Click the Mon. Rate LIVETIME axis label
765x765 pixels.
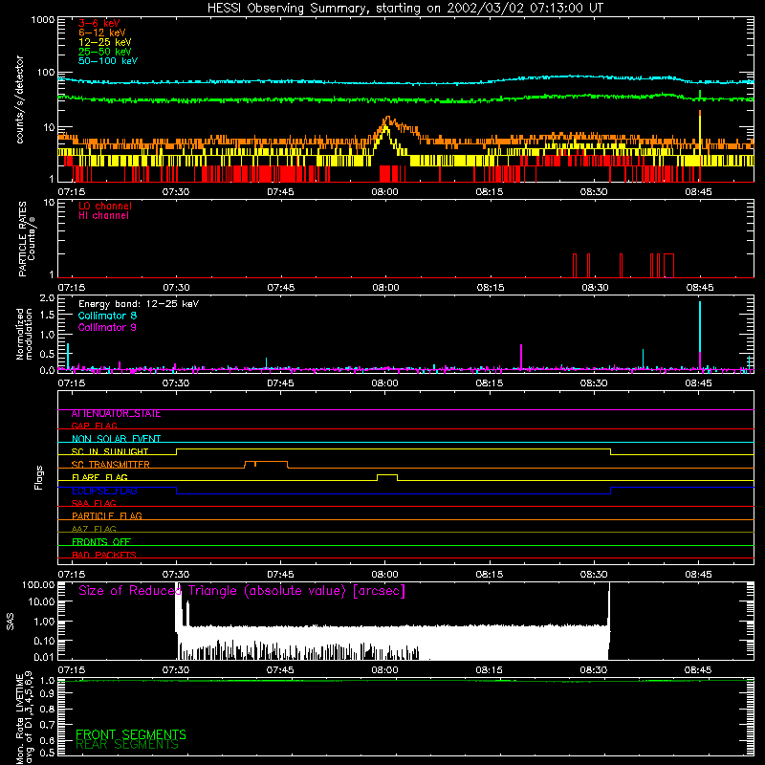coord(24,719)
